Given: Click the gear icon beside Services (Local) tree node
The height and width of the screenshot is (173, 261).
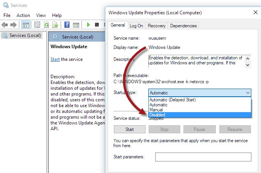Looking at the screenshot, I should [5, 35].
